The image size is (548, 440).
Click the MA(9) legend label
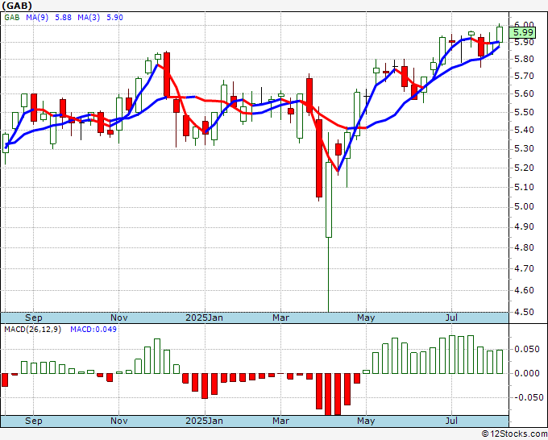coord(37,18)
